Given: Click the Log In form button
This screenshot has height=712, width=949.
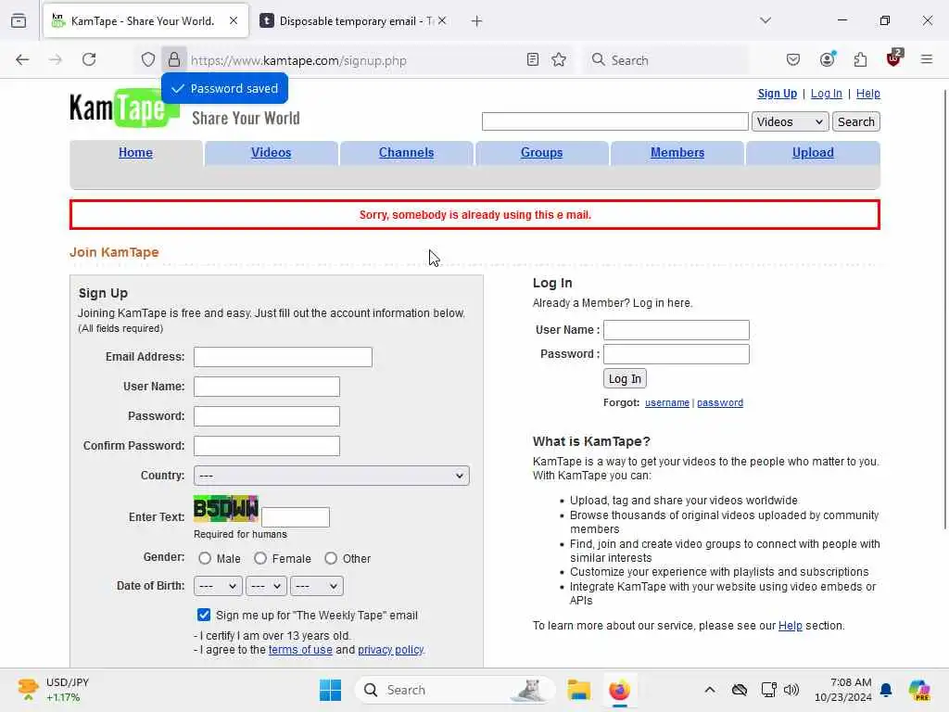Looking at the screenshot, I should [x=625, y=378].
